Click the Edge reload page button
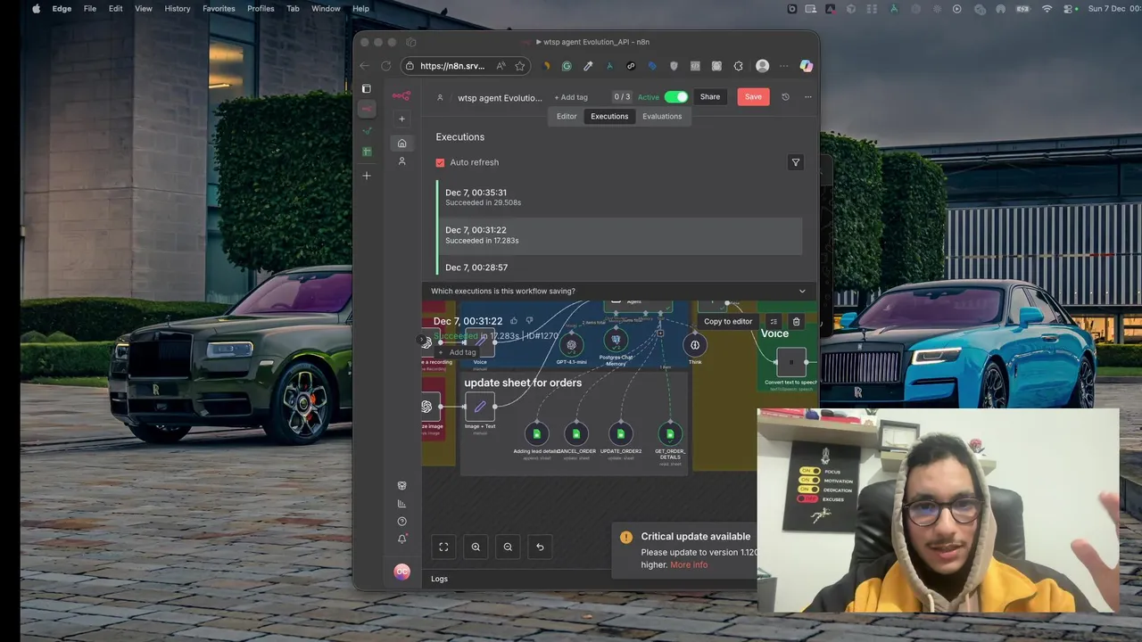Image resolution: width=1142 pixels, height=642 pixels. tap(385, 66)
